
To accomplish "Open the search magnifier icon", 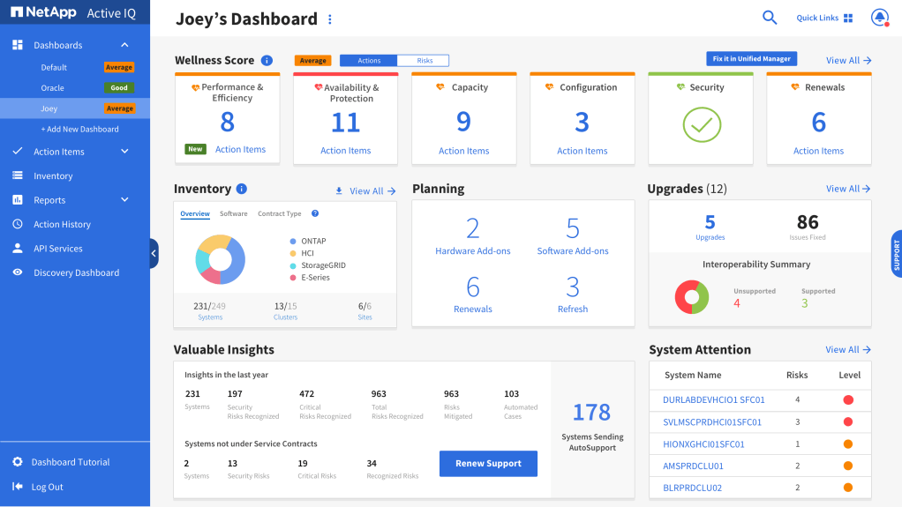I will [770, 18].
